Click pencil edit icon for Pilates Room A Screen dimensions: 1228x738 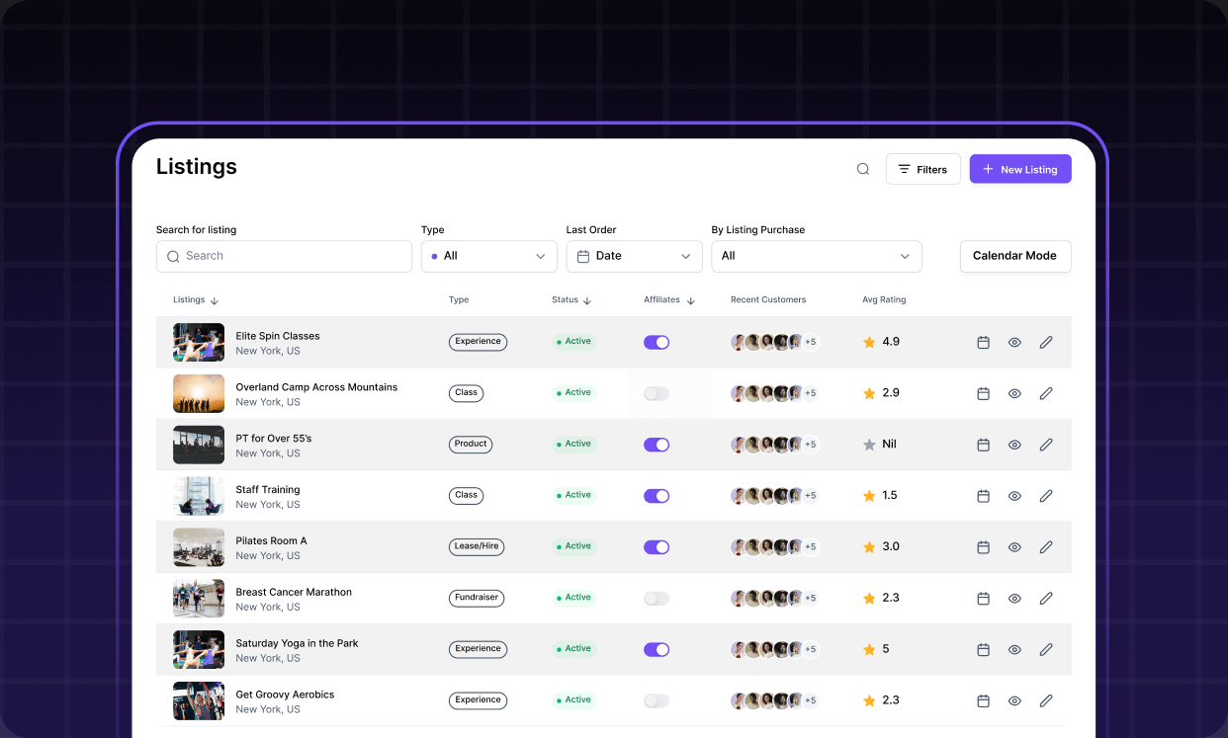click(1046, 547)
